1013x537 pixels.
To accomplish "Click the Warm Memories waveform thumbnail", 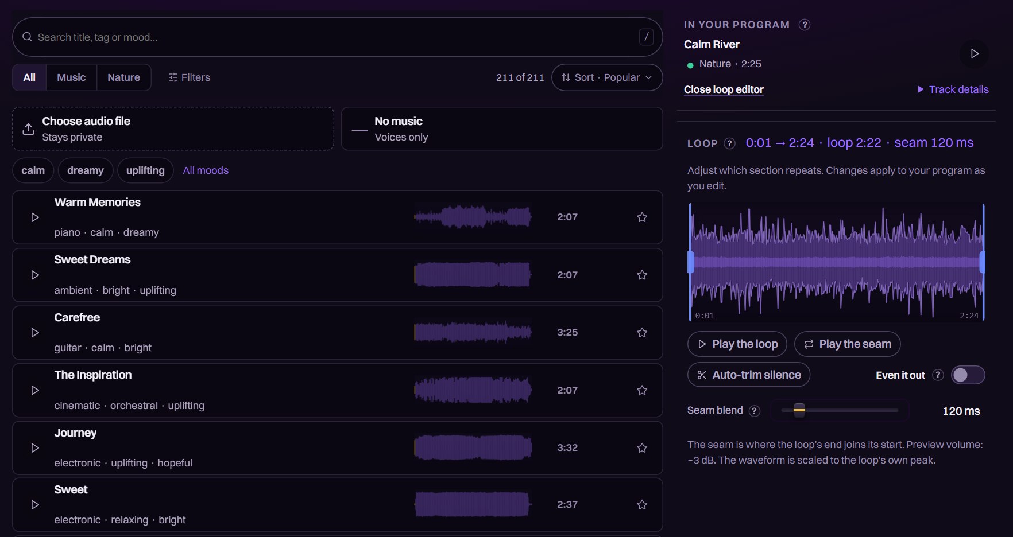I will (x=473, y=217).
